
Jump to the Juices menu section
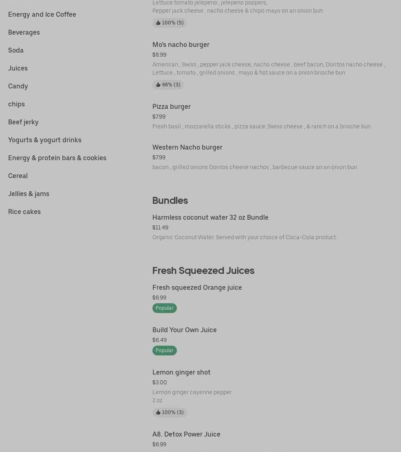coord(18,68)
